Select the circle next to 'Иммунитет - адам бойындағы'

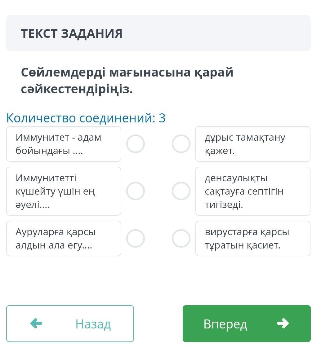pyautogui.click(x=135, y=144)
